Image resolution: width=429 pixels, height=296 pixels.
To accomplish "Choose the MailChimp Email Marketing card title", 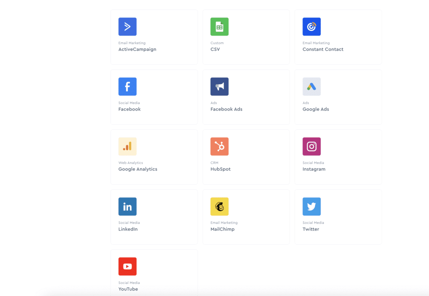I will click(222, 229).
